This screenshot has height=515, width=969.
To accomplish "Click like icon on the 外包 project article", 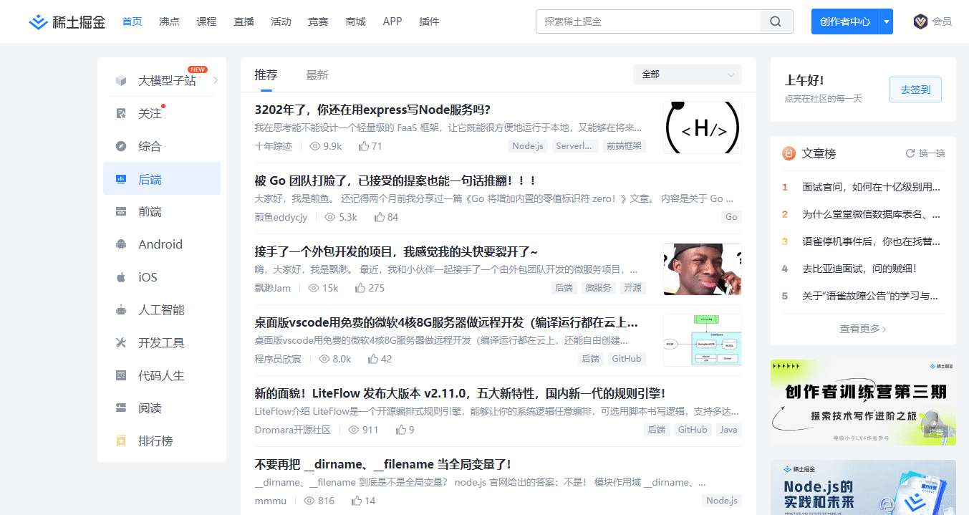I will pos(360,288).
